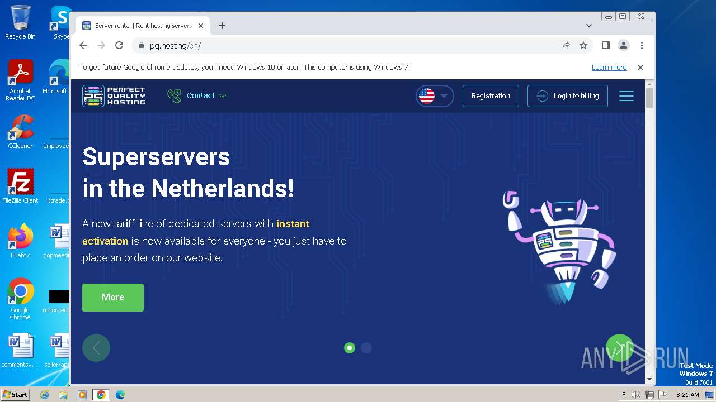The image size is (716, 402).
Task: Click the address bar URL
Action: pyautogui.click(x=175, y=46)
